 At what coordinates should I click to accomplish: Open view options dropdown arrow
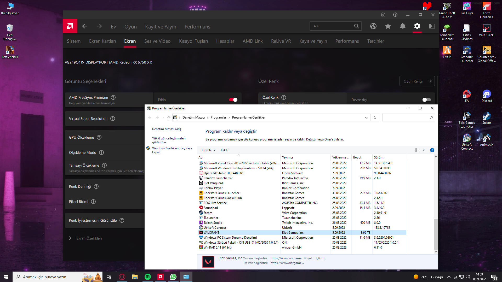pos(424,150)
